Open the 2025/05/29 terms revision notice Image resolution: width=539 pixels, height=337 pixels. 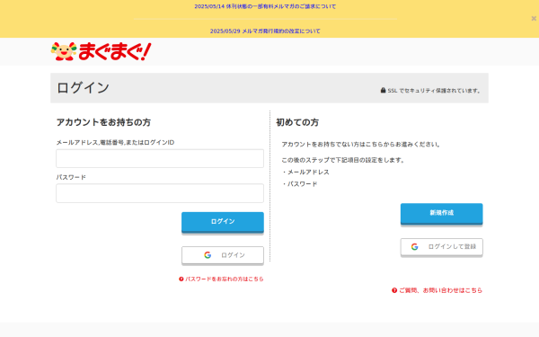point(265,31)
